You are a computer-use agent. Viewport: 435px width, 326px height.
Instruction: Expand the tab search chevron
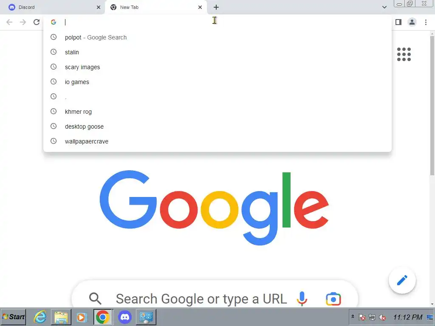click(384, 7)
